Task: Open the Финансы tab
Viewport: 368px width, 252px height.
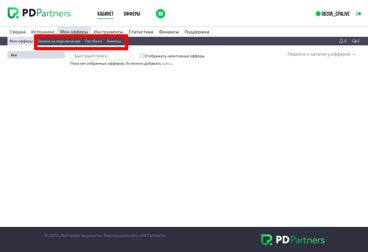Action: click(x=169, y=32)
